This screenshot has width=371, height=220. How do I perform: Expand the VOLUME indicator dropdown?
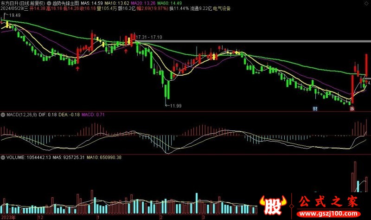(3, 157)
